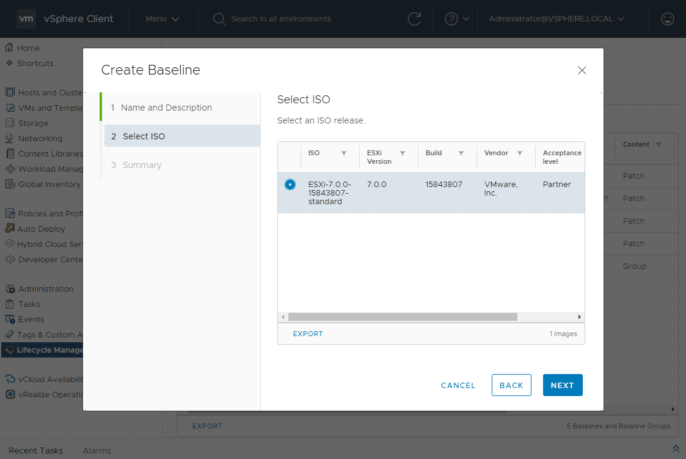Switch to the Recent Tasks tab

pyautogui.click(x=35, y=450)
